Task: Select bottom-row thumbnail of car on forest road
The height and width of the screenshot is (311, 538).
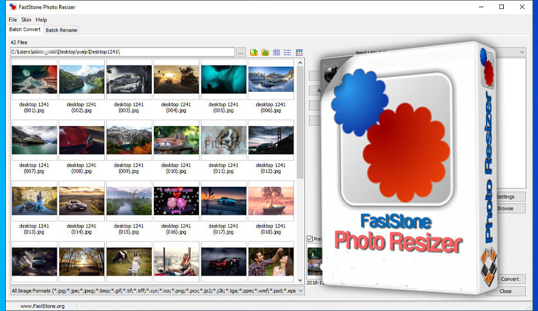Action: [x=34, y=262]
